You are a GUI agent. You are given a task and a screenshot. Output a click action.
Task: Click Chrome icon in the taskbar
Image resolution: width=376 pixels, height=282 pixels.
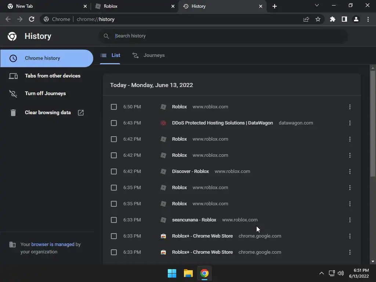coord(205,273)
